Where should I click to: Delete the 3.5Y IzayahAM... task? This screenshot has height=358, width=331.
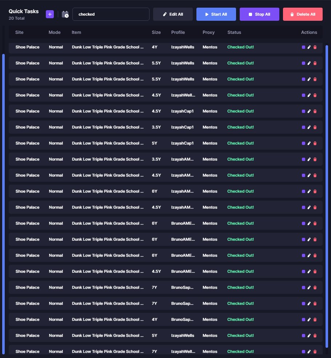[315, 159]
